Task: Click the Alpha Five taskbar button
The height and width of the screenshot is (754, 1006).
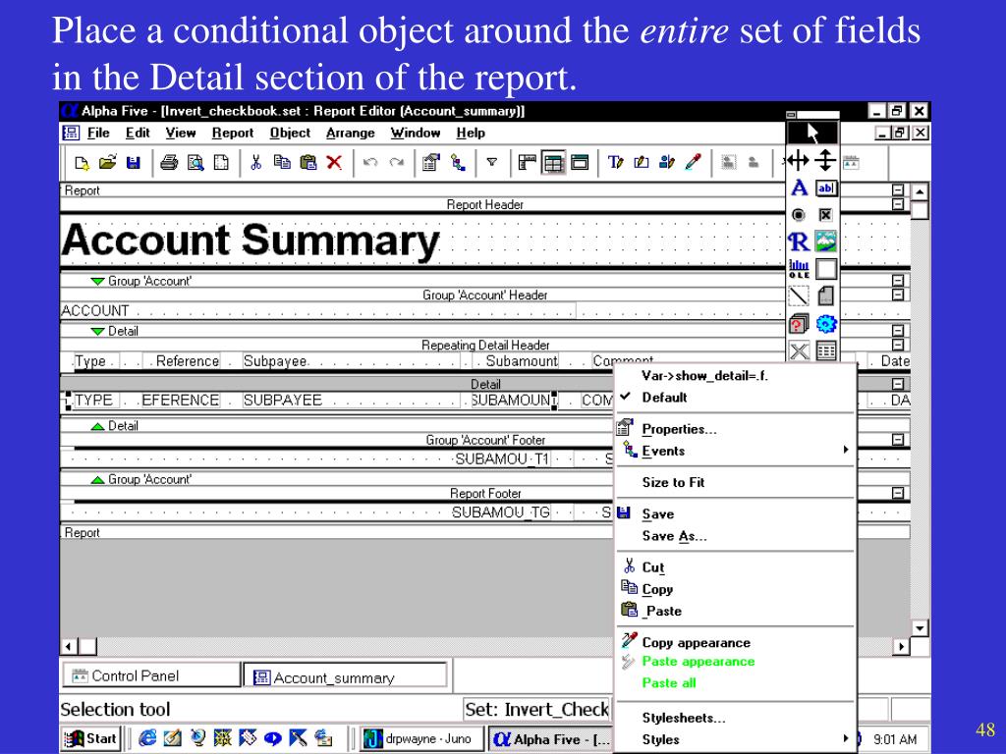Action: pyautogui.click(x=550, y=738)
